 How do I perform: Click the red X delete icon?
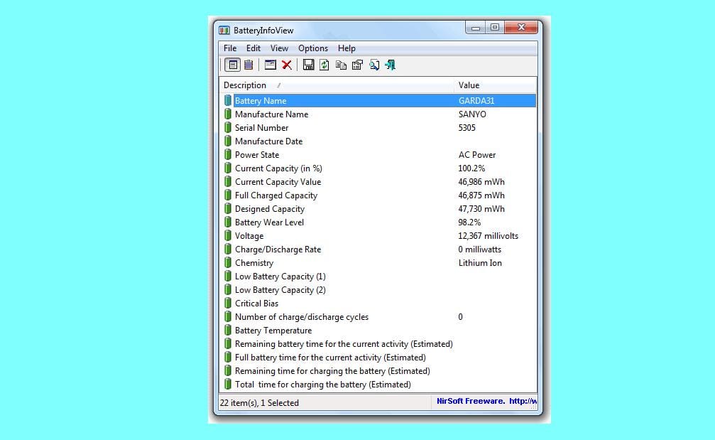287,65
